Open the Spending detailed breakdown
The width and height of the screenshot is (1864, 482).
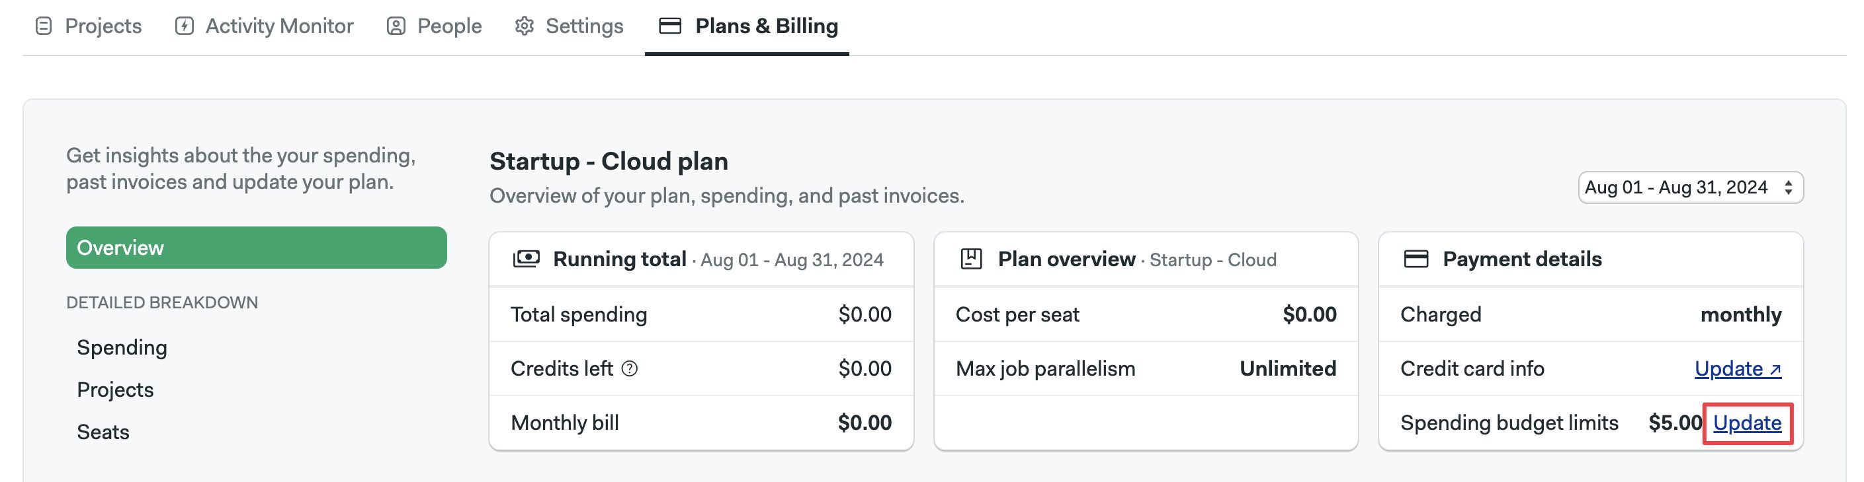tap(122, 347)
